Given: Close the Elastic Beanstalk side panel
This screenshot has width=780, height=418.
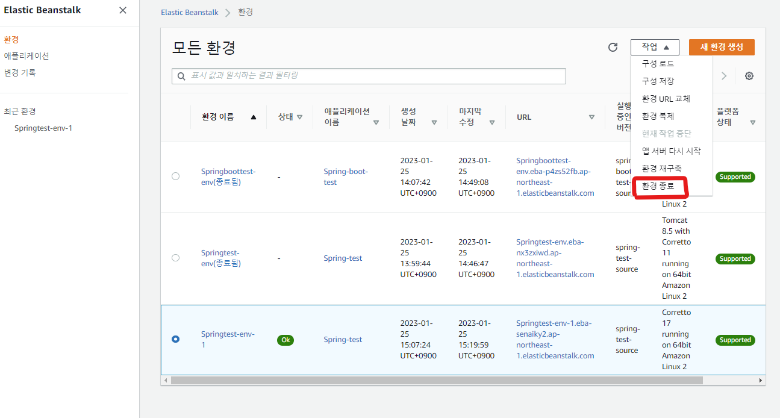Looking at the screenshot, I should (123, 10).
